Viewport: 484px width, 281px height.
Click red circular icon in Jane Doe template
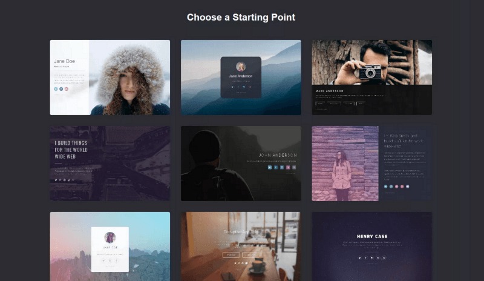(x=67, y=89)
